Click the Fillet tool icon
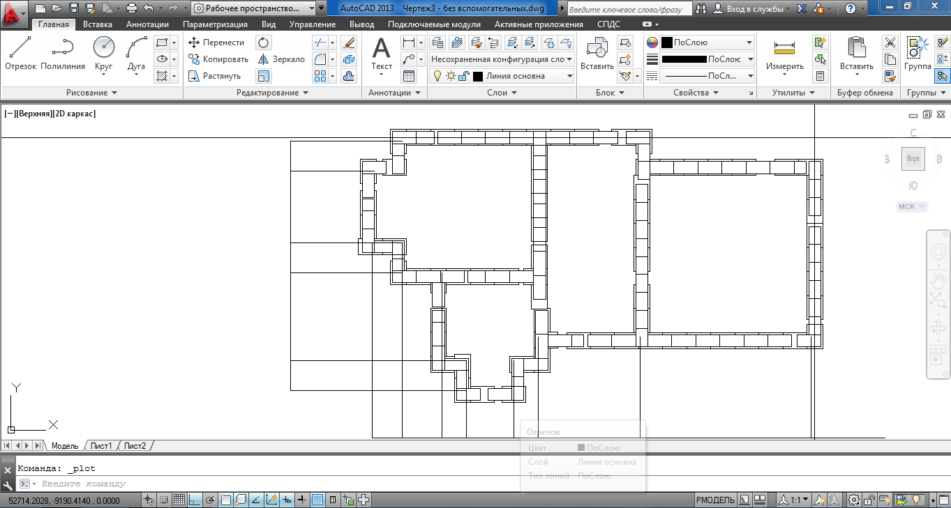This screenshot has height=508, width=951. [320, 59]
